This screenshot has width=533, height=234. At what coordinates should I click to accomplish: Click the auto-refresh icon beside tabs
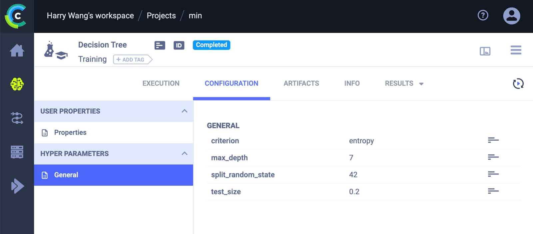pos(518,83)
